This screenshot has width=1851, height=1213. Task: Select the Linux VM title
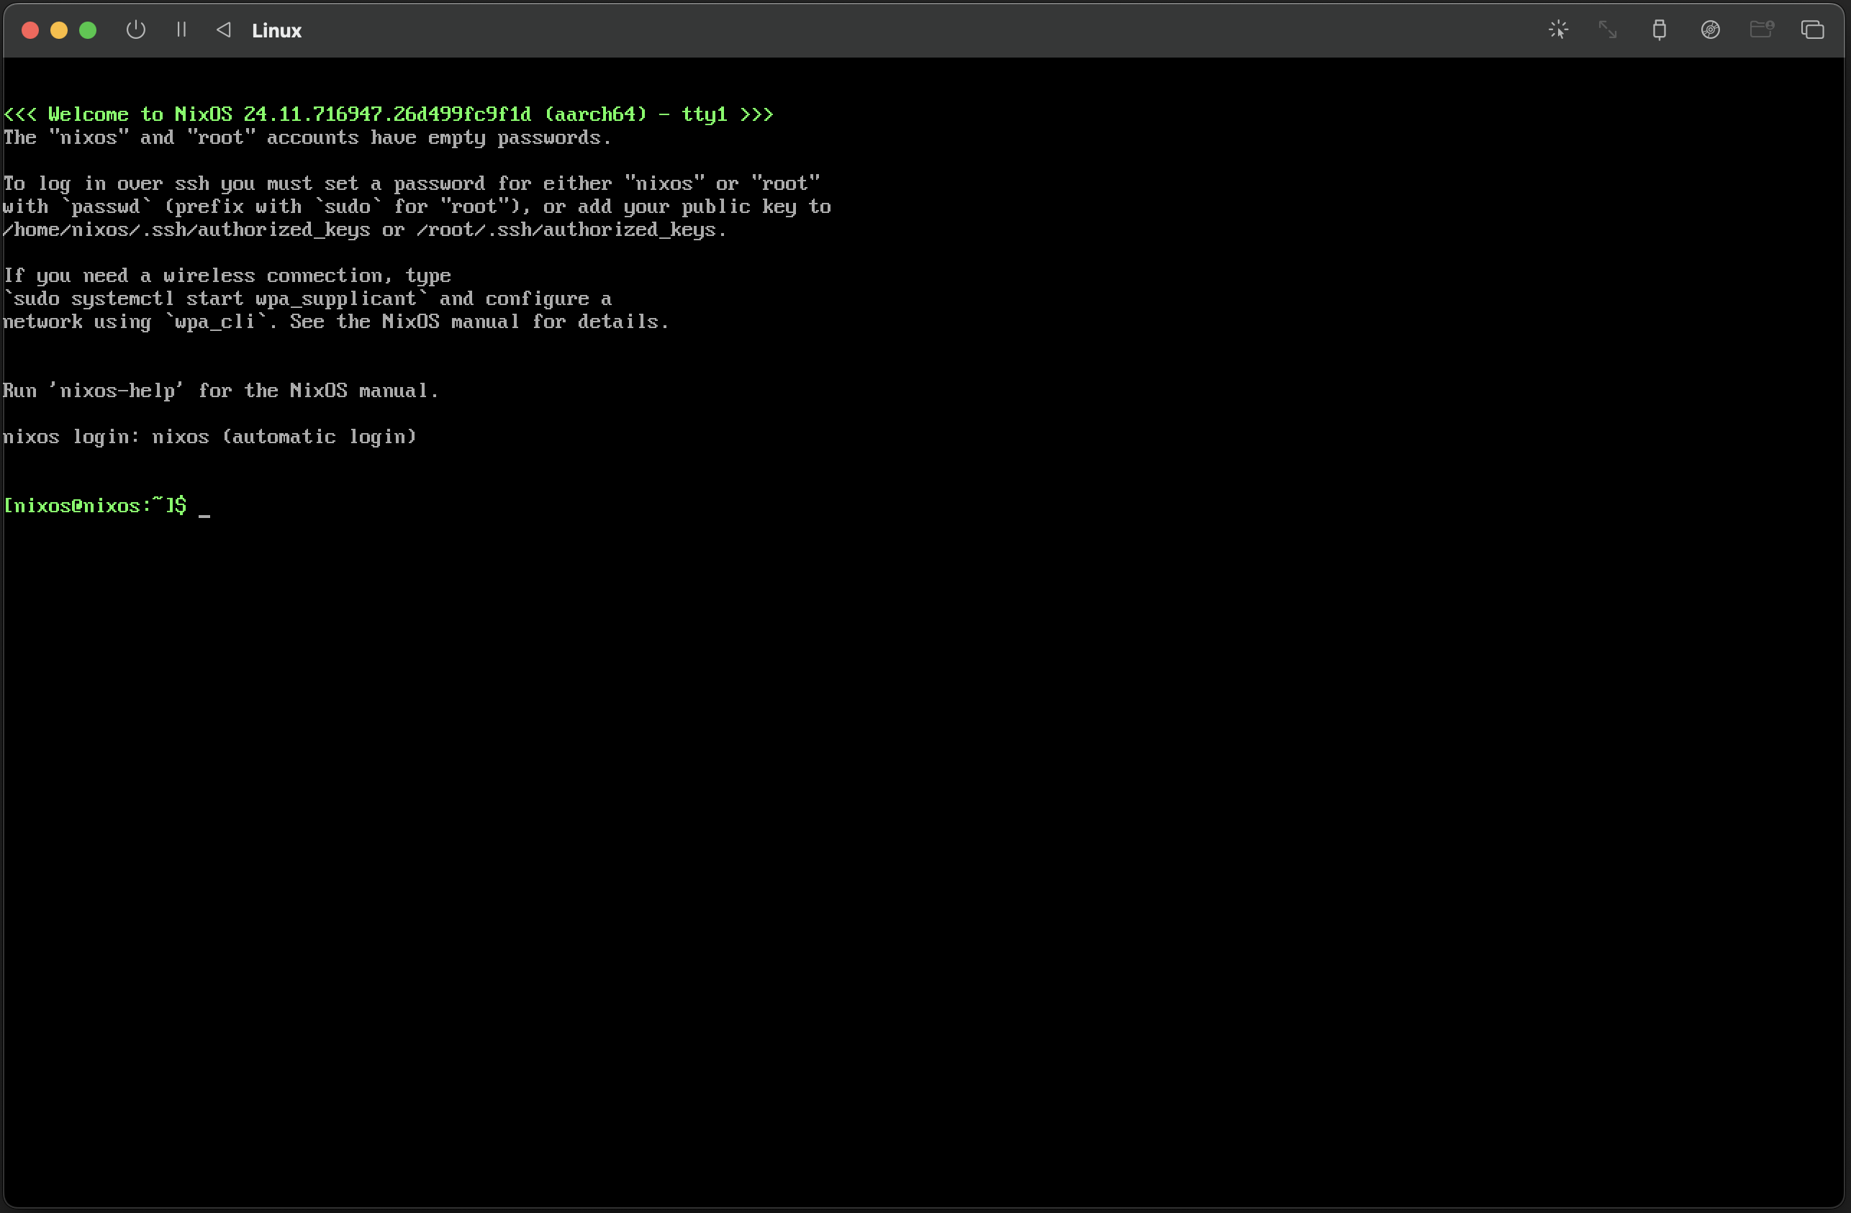pos(276,30)
